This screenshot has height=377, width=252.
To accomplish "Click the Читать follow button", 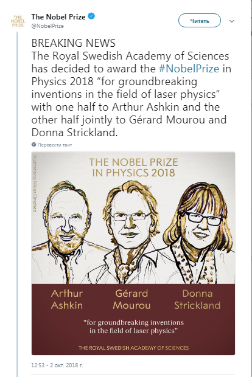I will (199, 21).
